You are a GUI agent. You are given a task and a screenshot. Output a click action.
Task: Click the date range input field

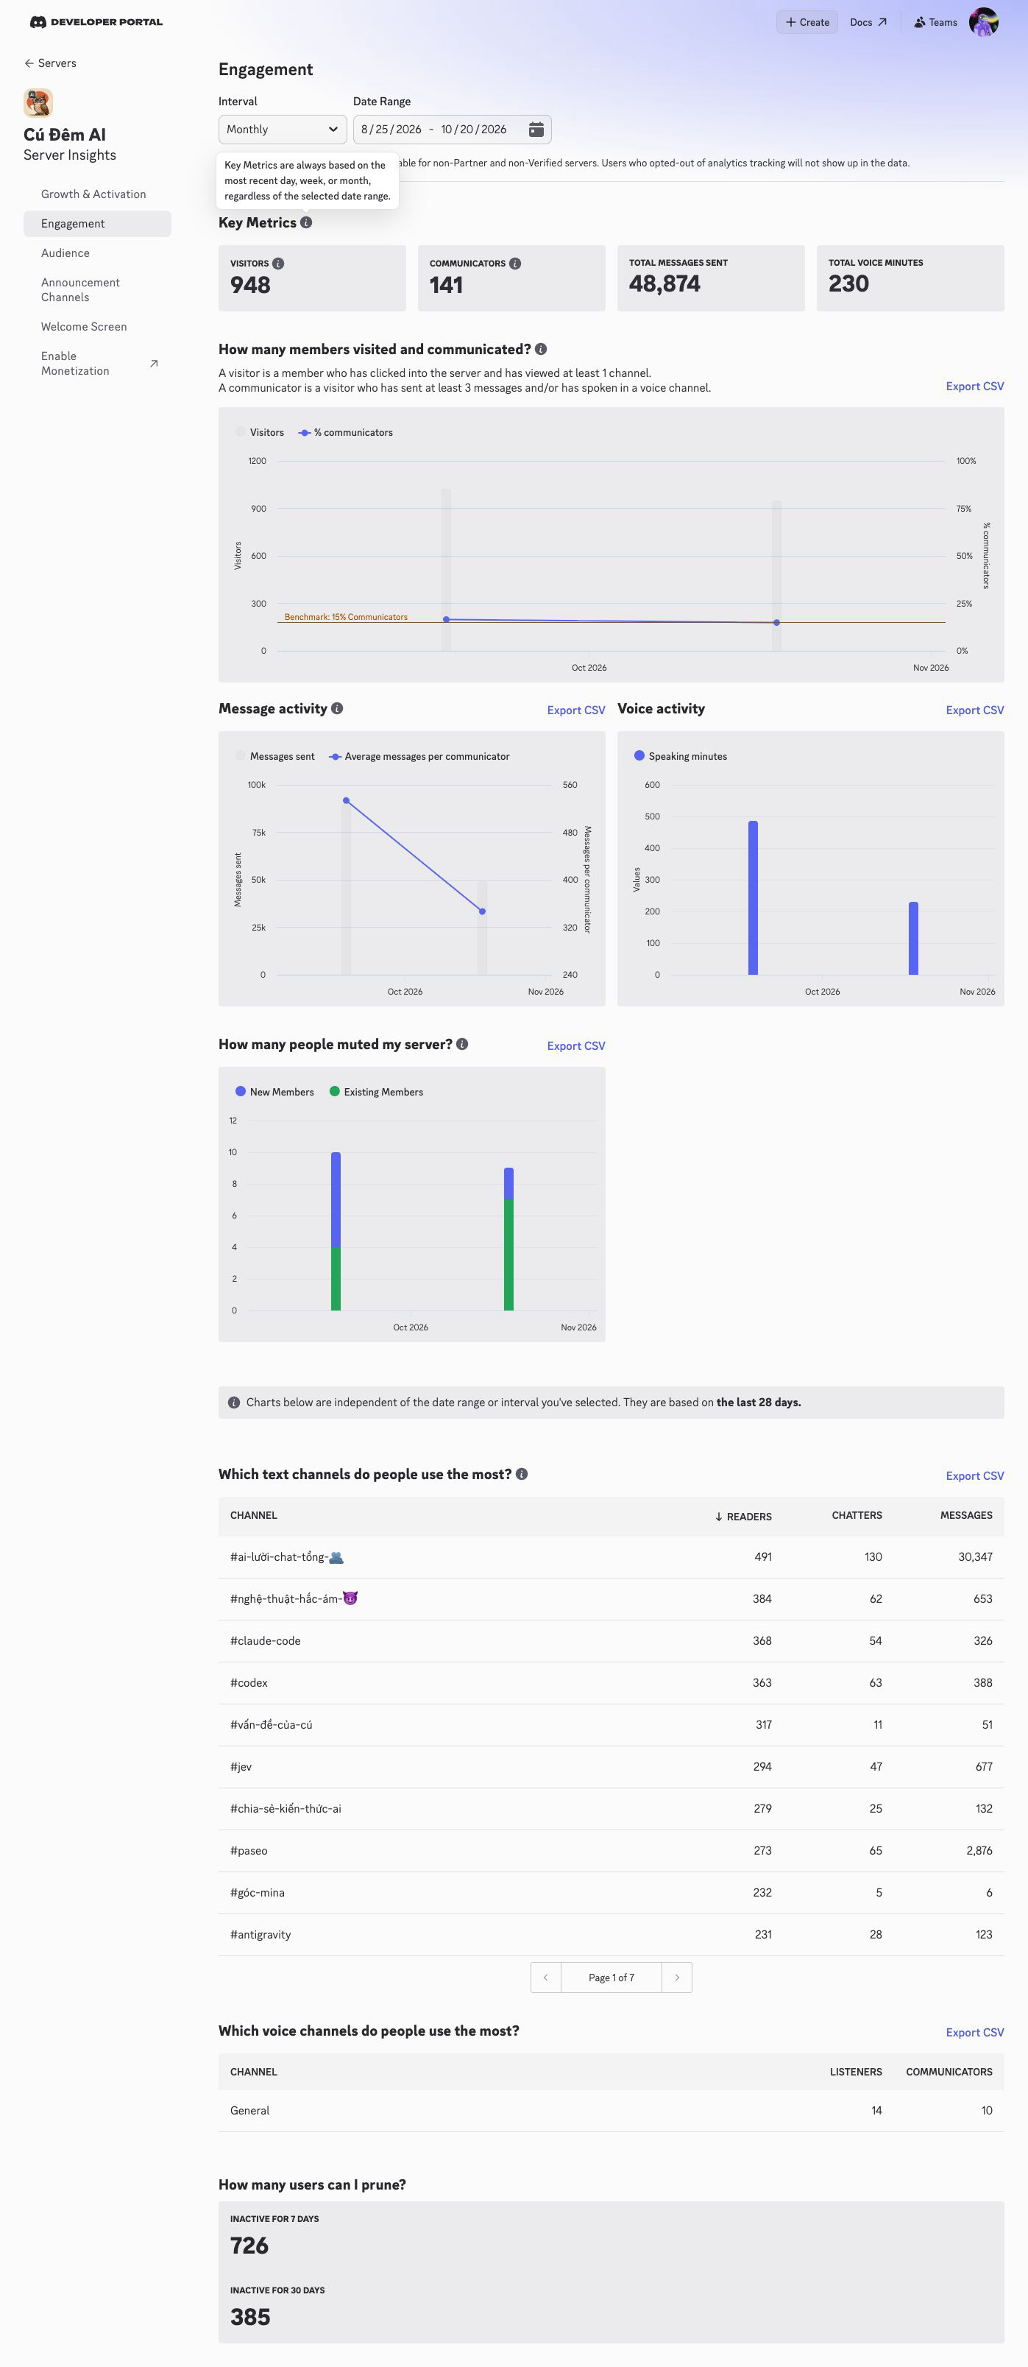[452, 130]
